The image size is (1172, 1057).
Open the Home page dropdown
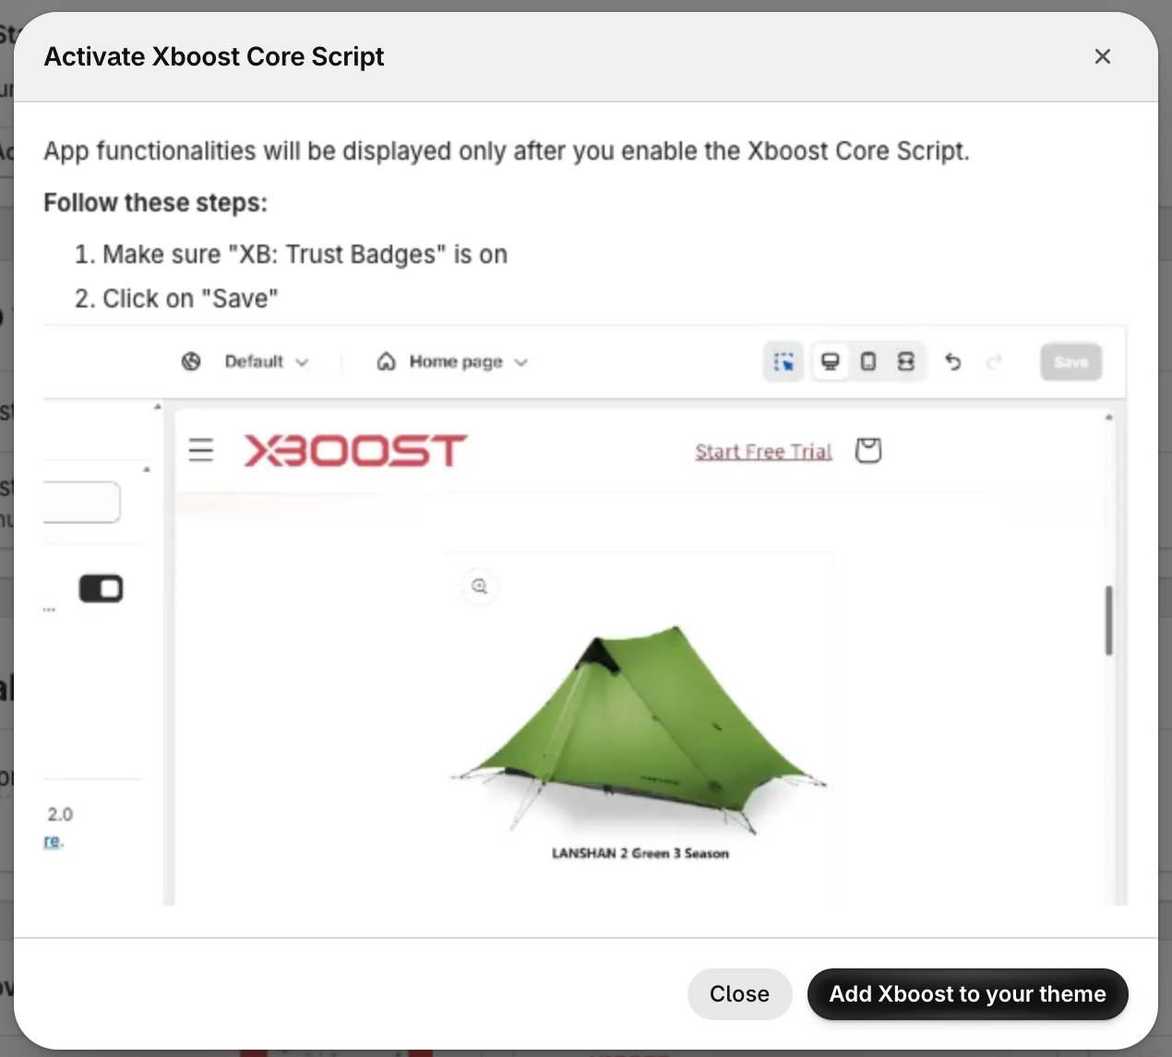[x=469, y=362]
